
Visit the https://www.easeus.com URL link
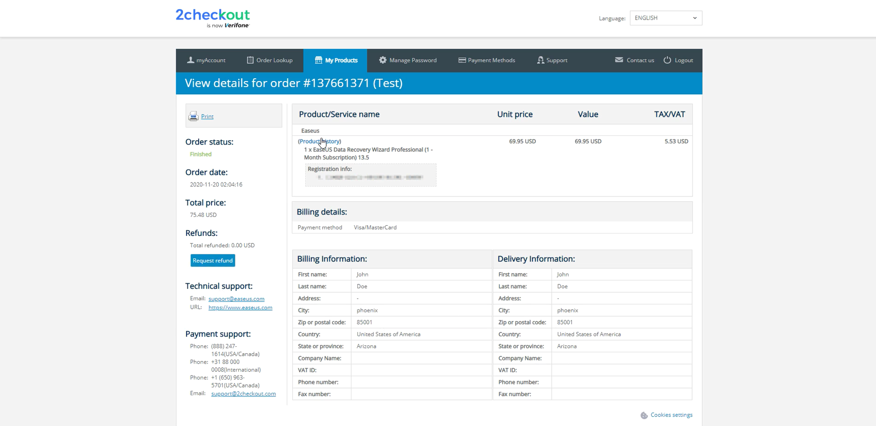[x=240, y=308]
